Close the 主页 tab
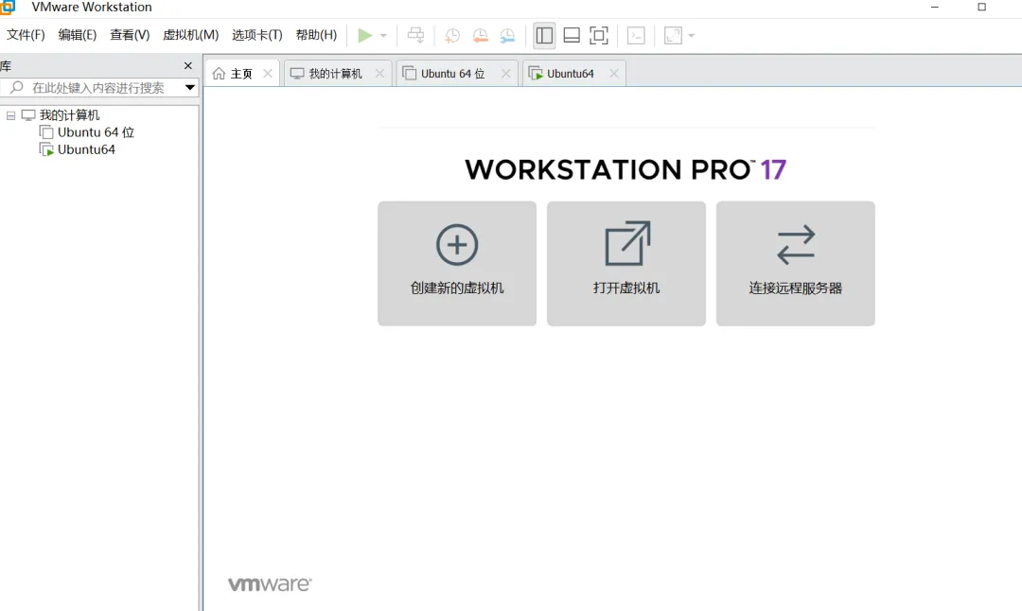The height and width of the screenshot is (611, 1022). tap(267, 74)
